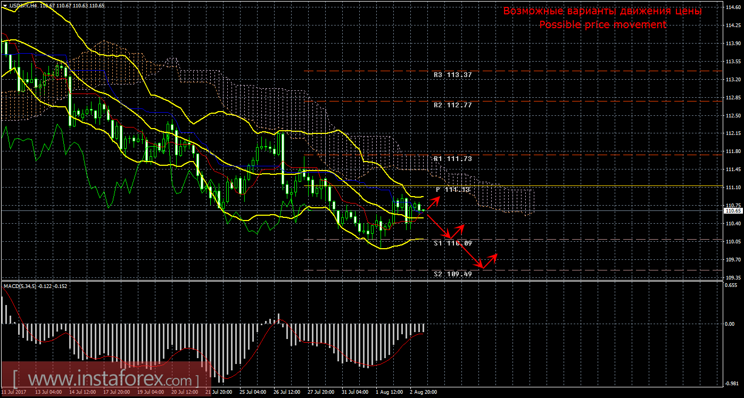Click the 26 Jul 12:00 time axis label
This screenshot has width=744, height=398.
287,392
